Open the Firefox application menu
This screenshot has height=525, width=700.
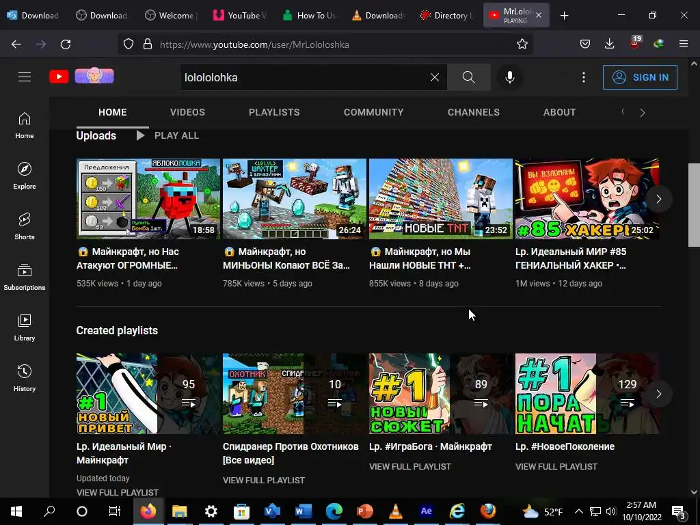click(x=684, y=44)
